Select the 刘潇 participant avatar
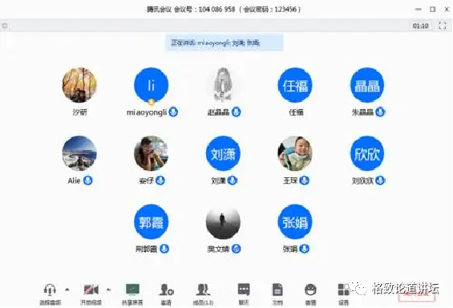Screen dimensions: 453x308 coord(223,153)
